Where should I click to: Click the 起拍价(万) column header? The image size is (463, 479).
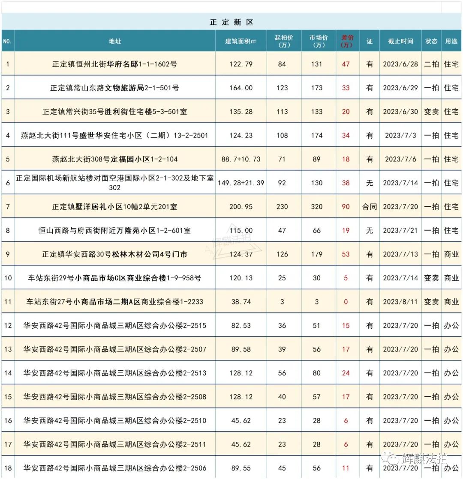[284, 41]
